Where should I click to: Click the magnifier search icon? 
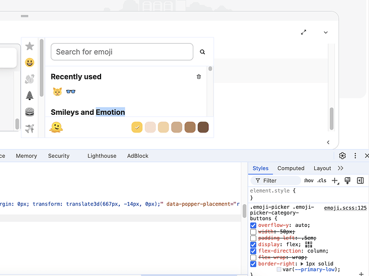202,52
